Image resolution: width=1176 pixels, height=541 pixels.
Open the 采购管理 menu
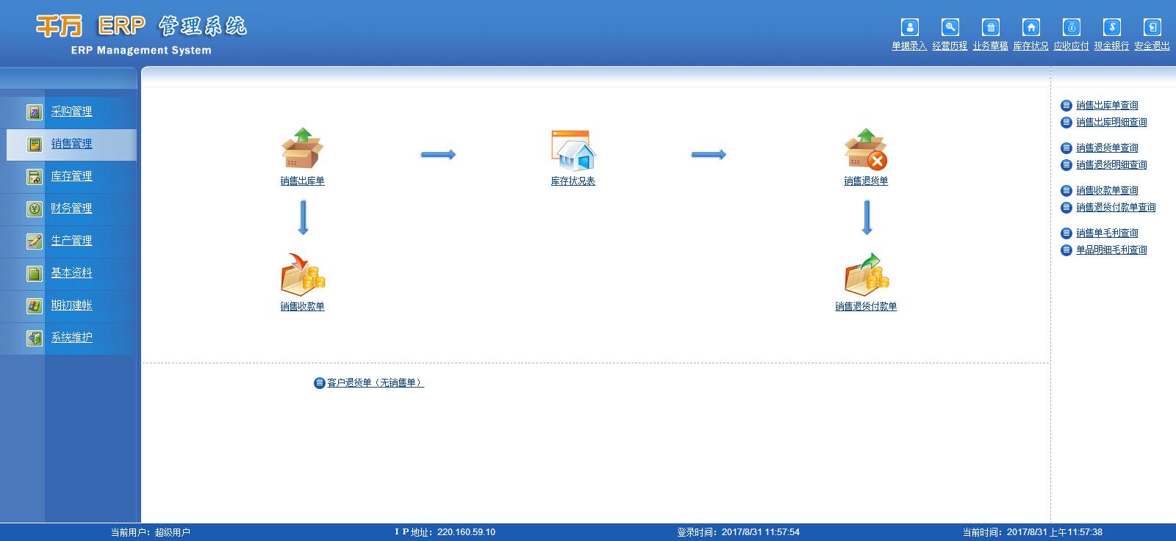(x=71, y=112)
